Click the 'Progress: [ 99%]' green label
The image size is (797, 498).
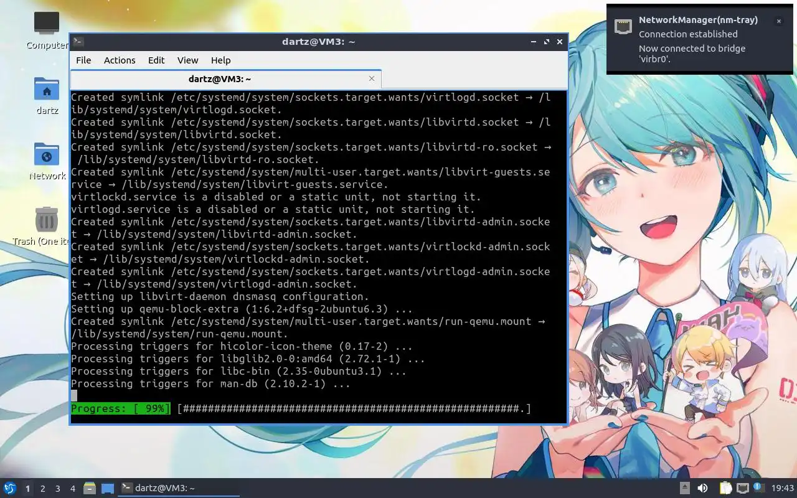[x=120, y=408]
